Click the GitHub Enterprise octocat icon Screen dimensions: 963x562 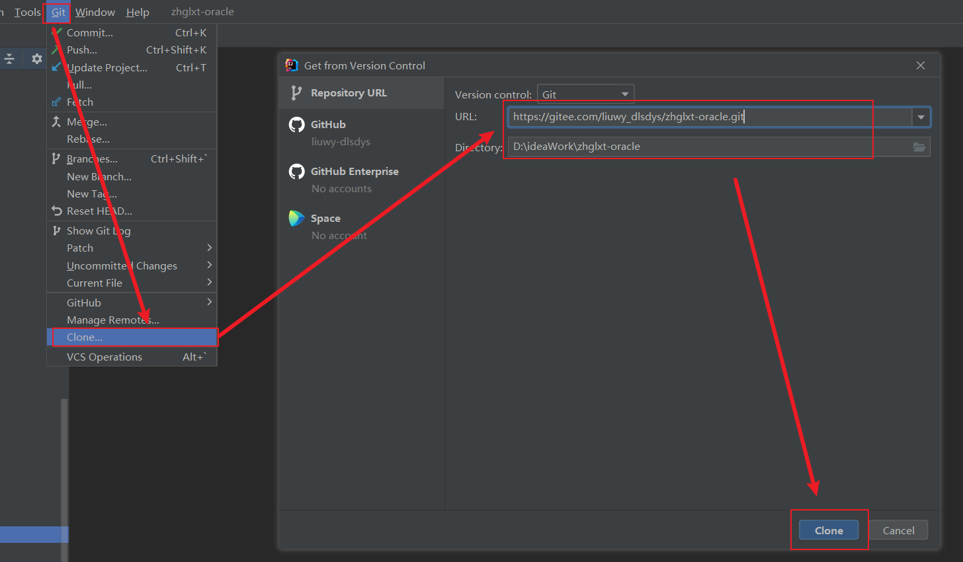pyautogui.click(x=297, y=171)
